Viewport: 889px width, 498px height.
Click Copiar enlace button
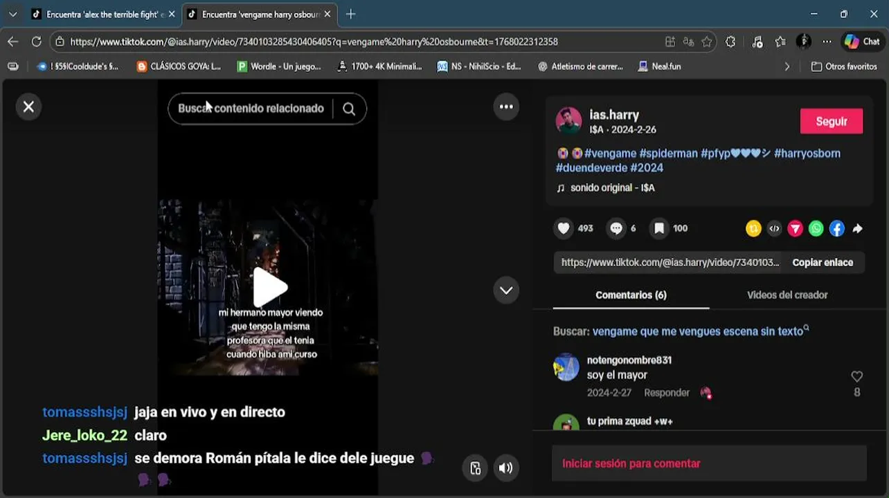click(x=823, y=262)
